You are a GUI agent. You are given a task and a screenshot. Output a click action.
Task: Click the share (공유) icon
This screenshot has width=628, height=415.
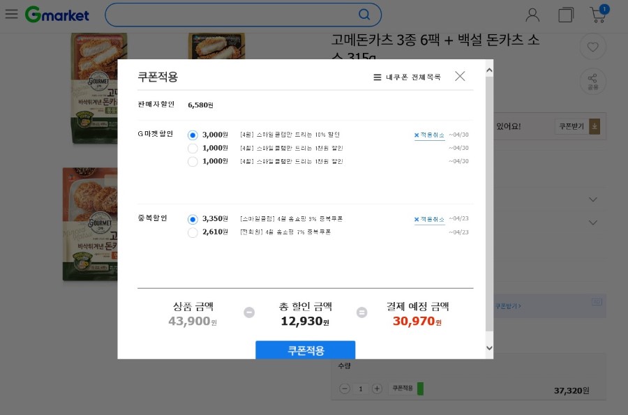592,81
